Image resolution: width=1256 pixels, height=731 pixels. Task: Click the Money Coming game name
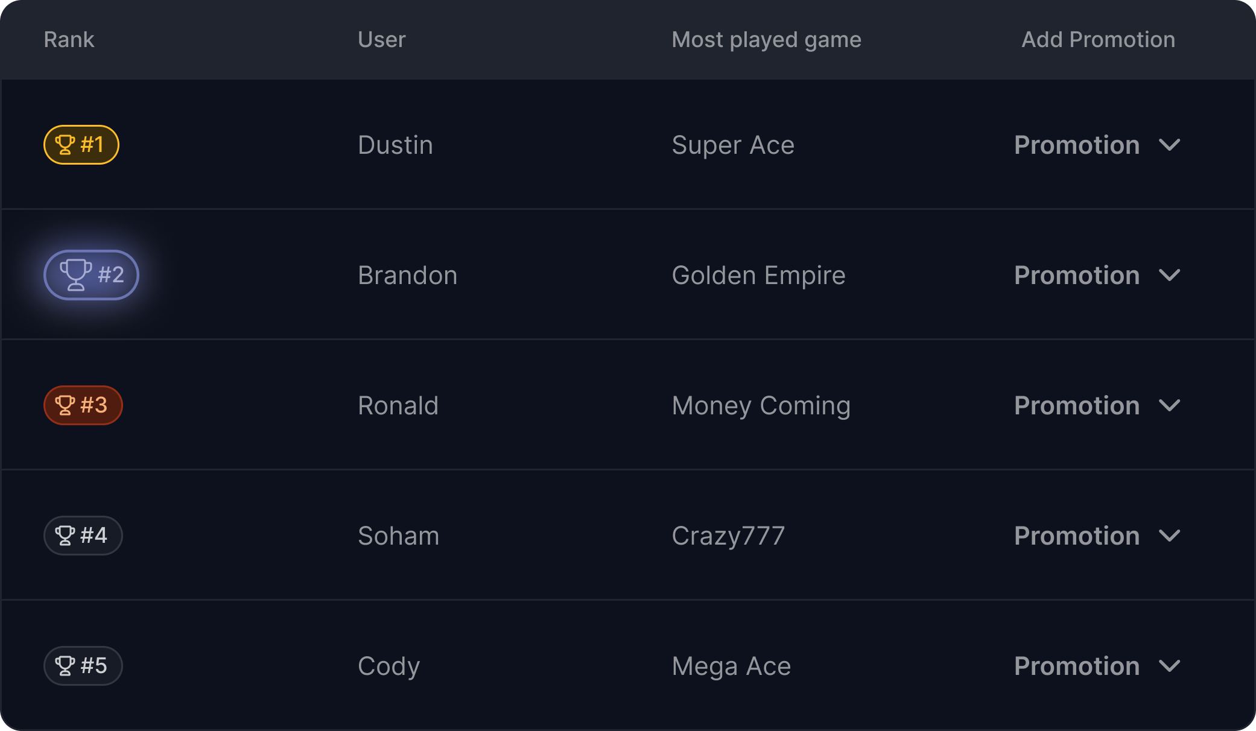coord(761,406)
